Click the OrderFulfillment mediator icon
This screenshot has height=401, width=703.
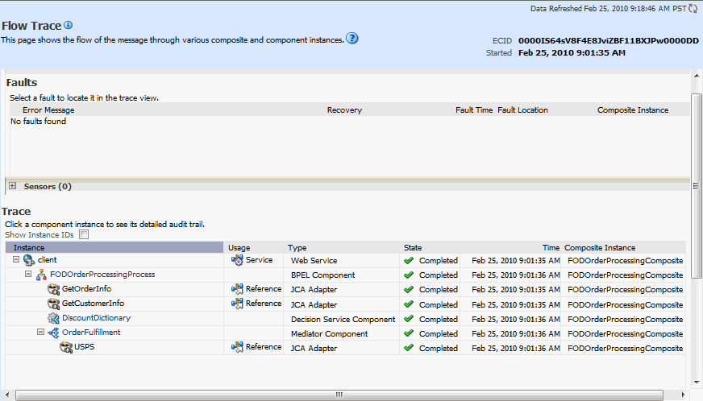pos(53,333)
